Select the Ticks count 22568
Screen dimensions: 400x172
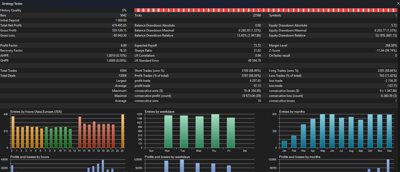(x=257, y=15)
